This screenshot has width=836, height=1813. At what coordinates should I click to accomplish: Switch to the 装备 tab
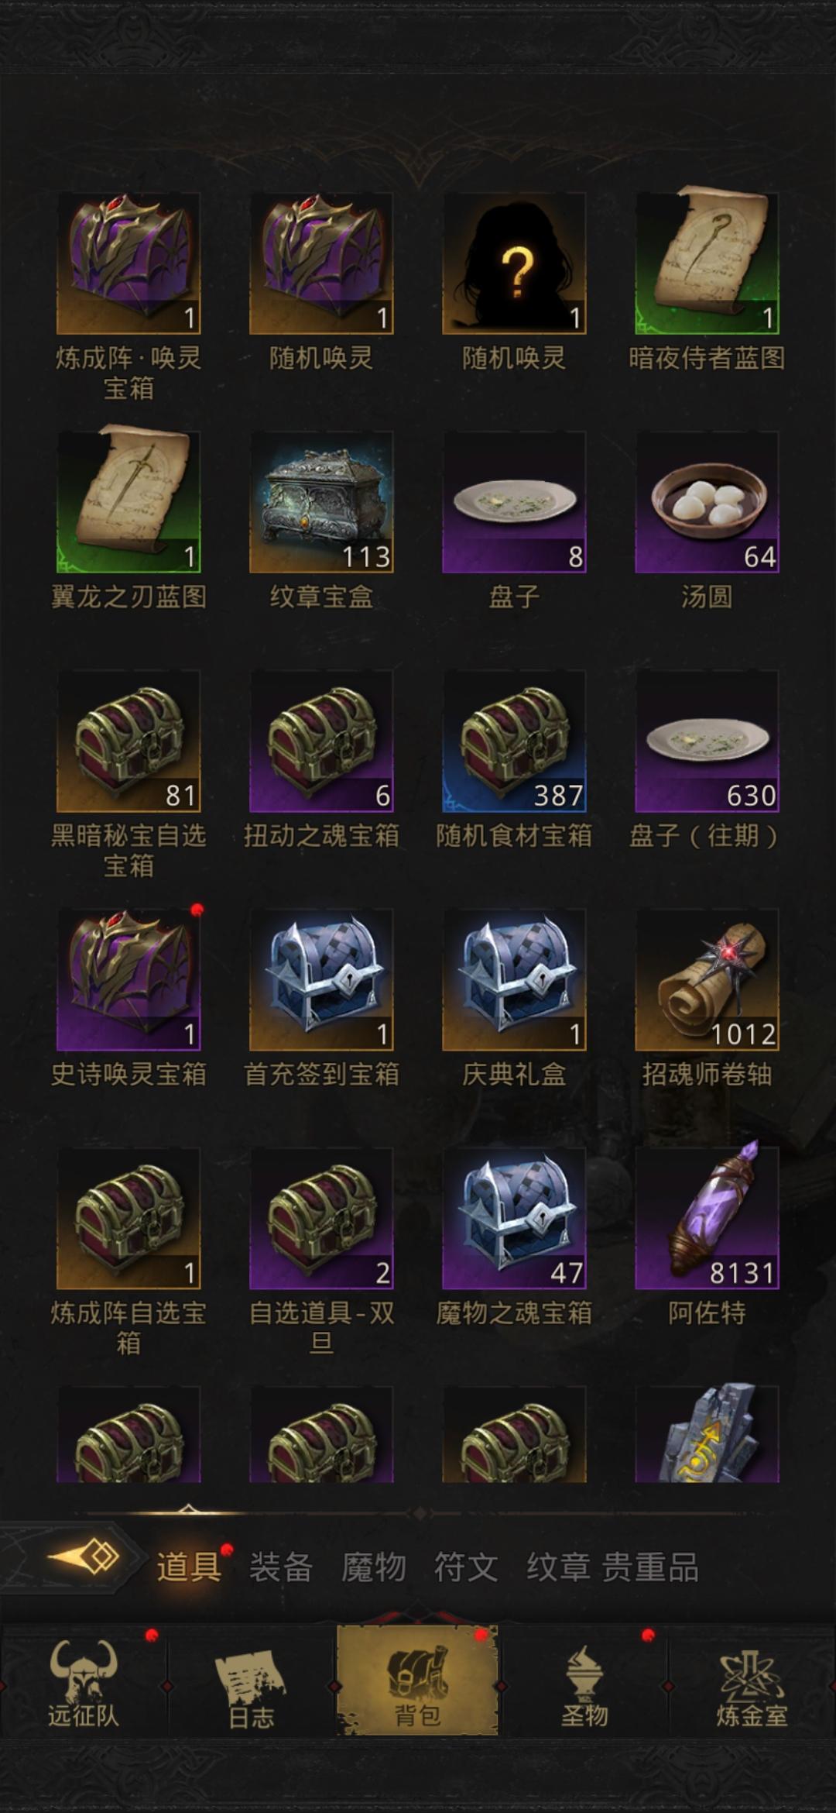(281, 1567)
